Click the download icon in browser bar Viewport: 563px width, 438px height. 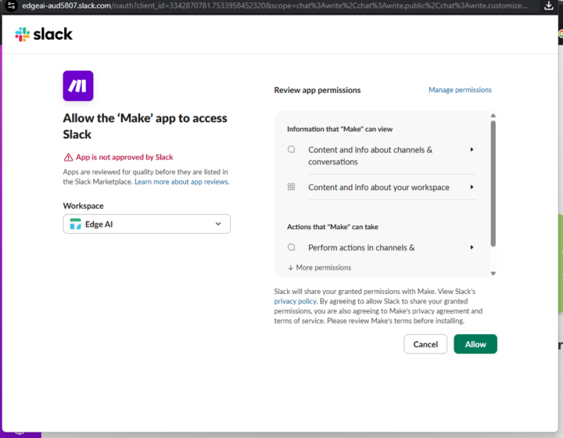548,5
